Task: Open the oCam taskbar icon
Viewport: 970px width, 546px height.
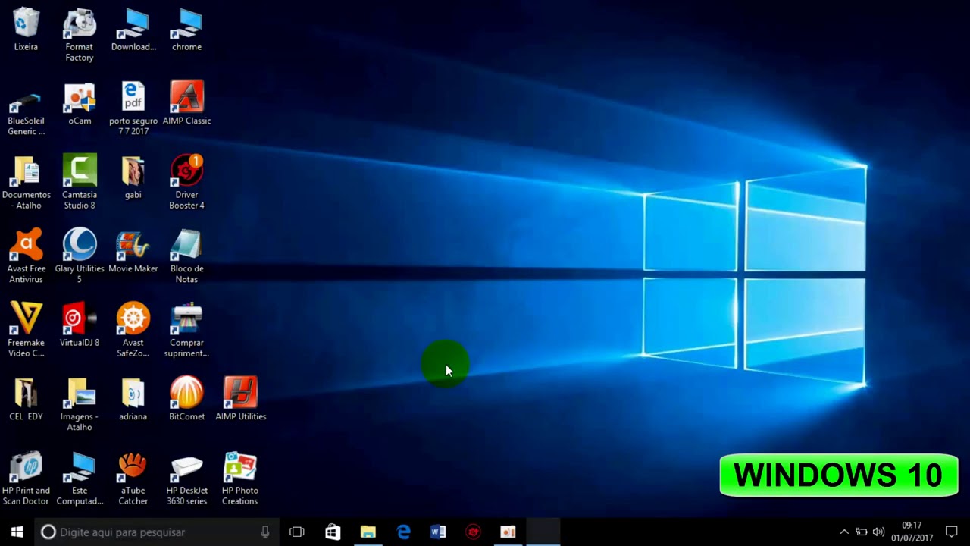Action: [x=508, y=532]
